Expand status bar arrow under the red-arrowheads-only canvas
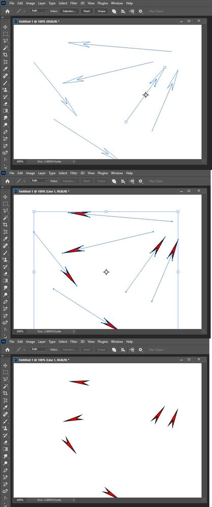 coord(74,500)
